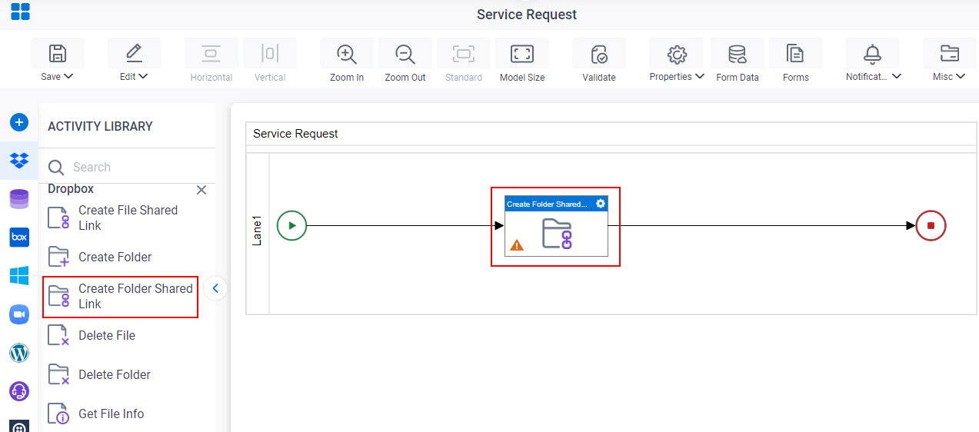The height and width of the screenshot is (432, 979).
Task: Click the Vertical alignment icon
Action: pos(270,53)
